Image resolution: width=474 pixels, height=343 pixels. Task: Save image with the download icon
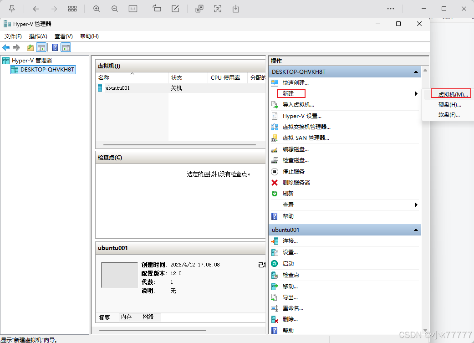tap(236, 9)
